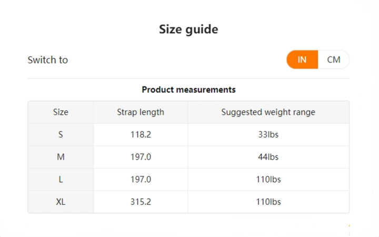379x237 pixels.
Task: Click the 315.2 strap length value
Action: pos(141,202)
